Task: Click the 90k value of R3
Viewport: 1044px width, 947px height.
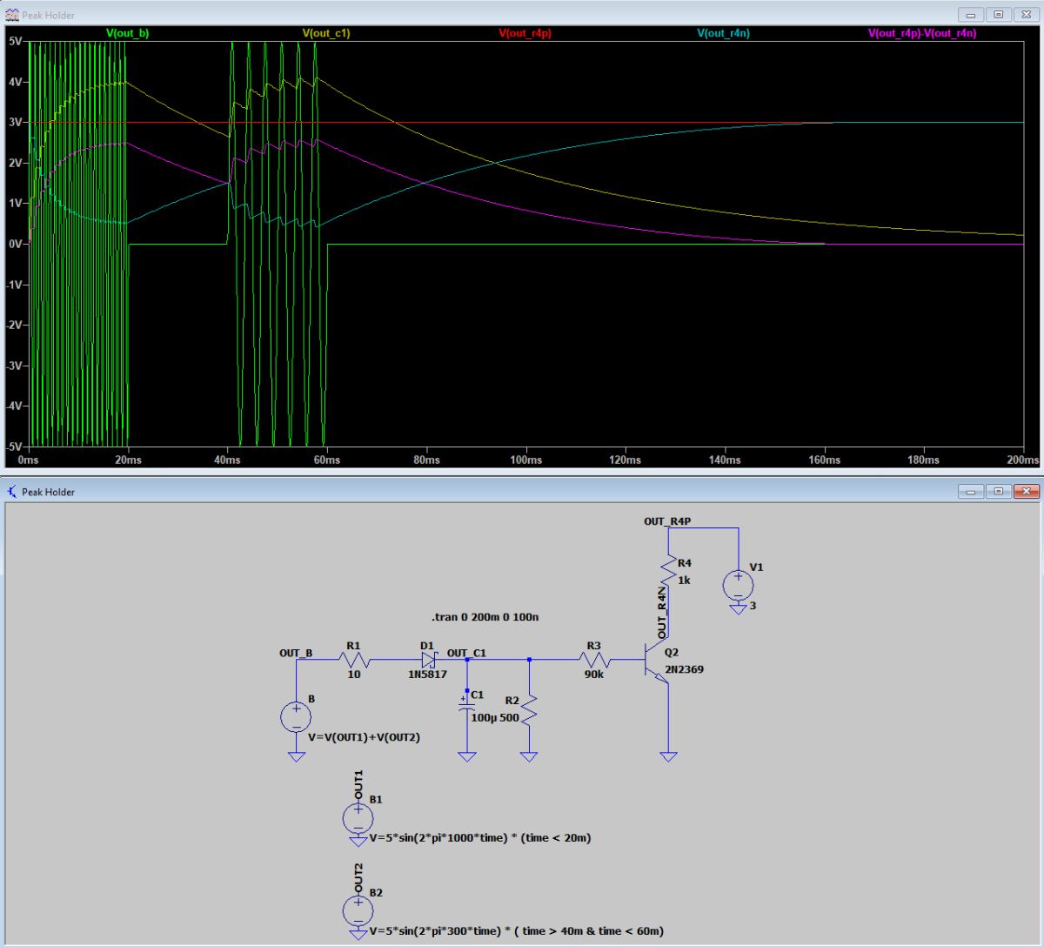Action: click(593, 675)
